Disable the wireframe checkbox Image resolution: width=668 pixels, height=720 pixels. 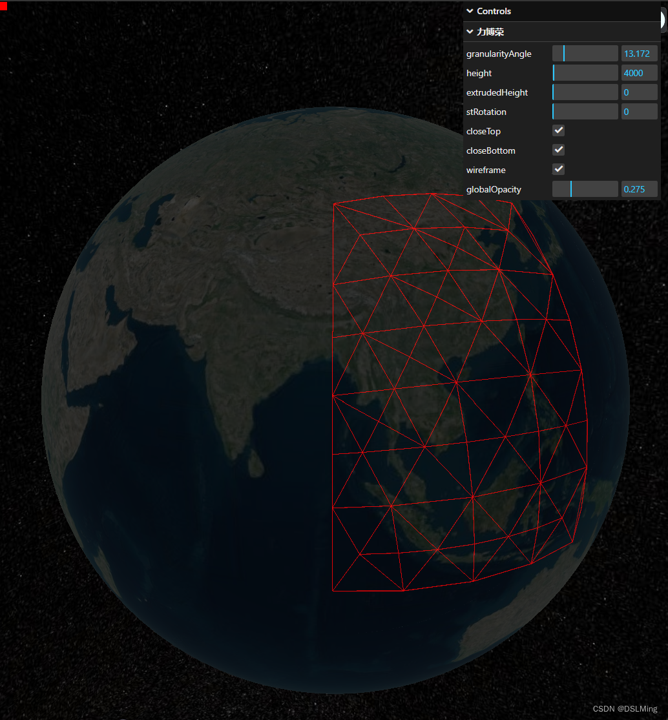[559, 169]
